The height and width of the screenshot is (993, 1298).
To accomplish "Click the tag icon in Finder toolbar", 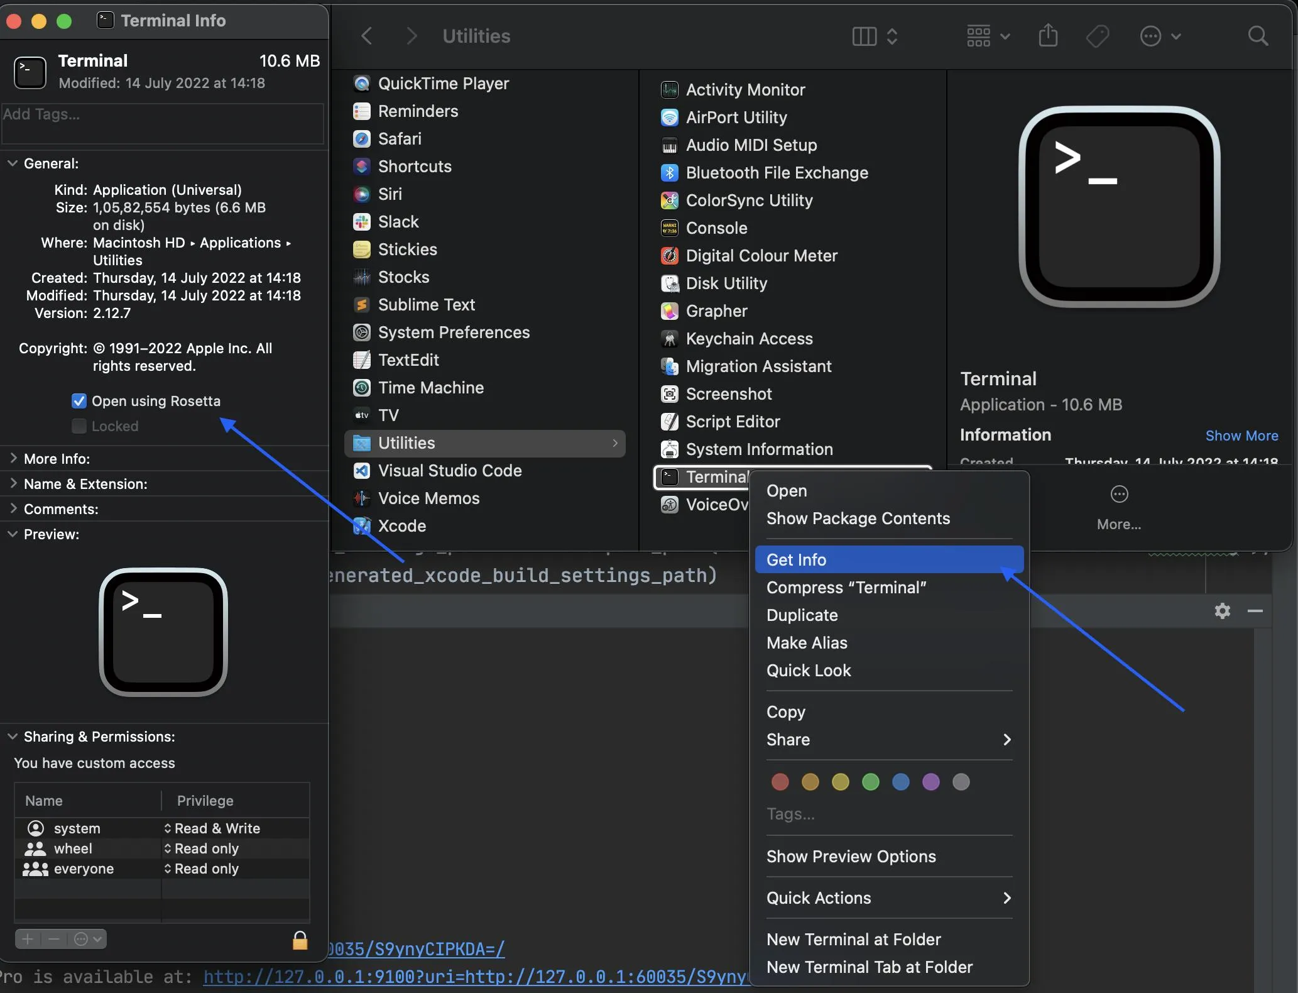I will 1097,36.
